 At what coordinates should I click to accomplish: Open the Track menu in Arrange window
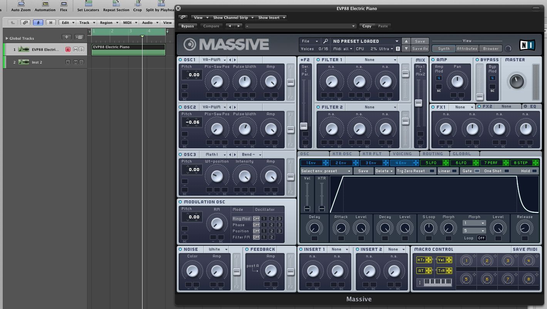point(87,23)
